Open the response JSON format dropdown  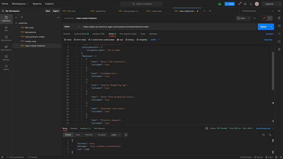116,135
